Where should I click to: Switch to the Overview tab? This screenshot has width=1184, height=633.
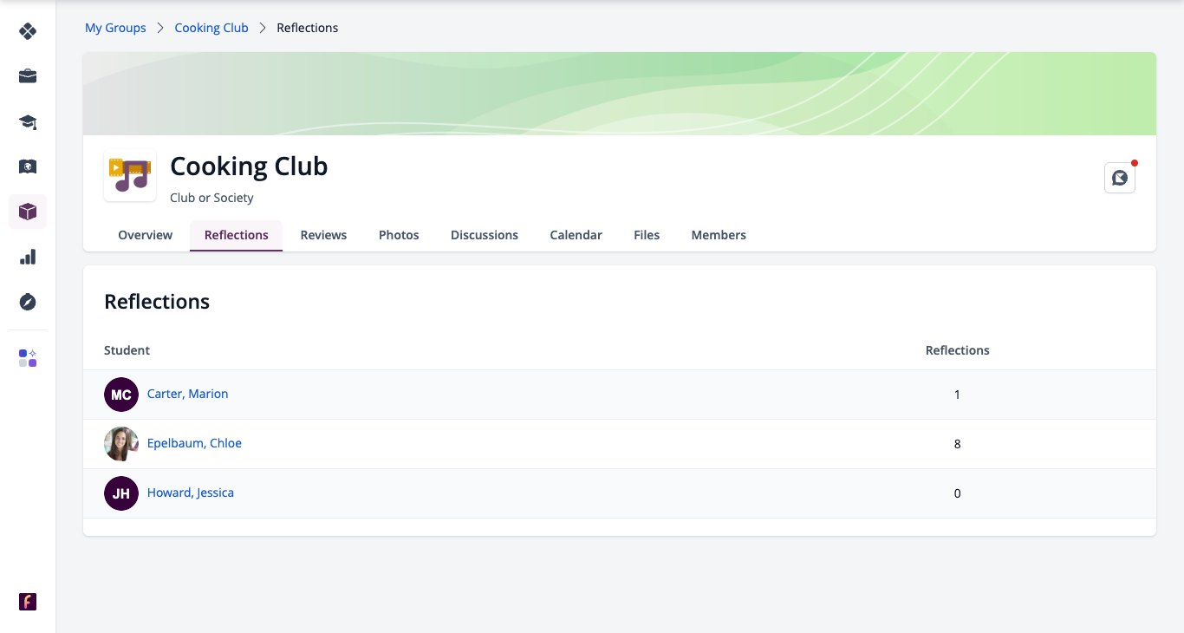pos(146,235)
